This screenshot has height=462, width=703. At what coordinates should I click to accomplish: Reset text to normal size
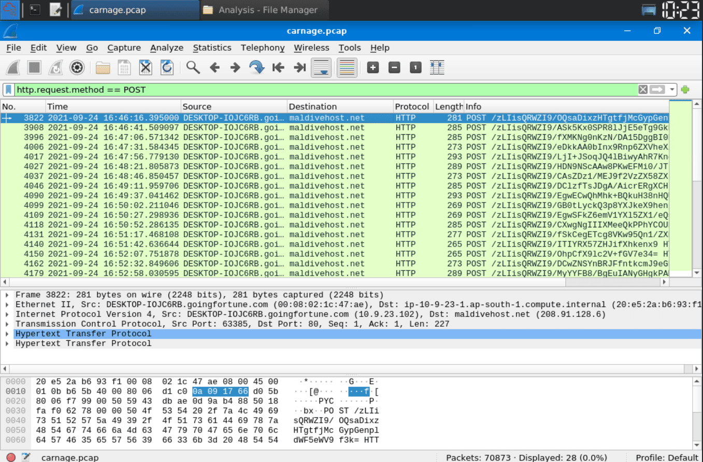415,67
